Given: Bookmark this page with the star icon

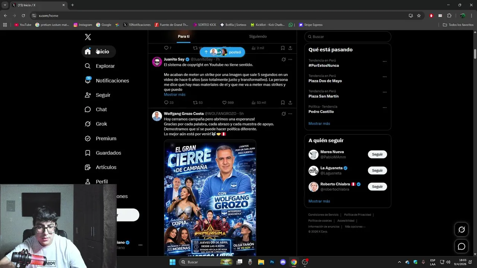Looking at the screenshot, I should point(419,16).
